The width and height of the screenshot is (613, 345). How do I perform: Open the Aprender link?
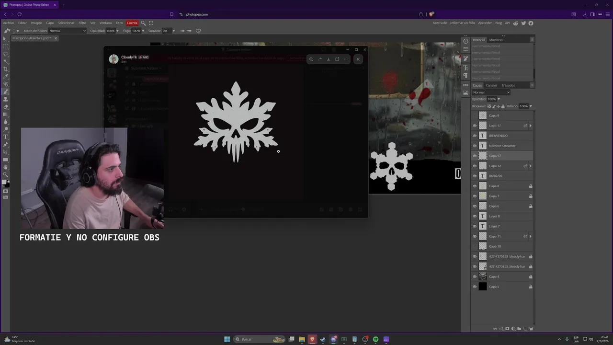point(485,23)
